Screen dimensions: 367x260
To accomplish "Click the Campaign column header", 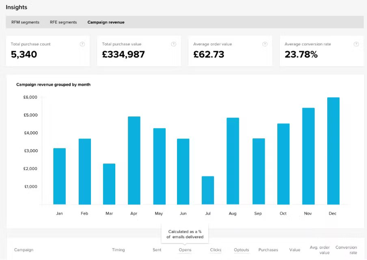I will pos(24,250).
